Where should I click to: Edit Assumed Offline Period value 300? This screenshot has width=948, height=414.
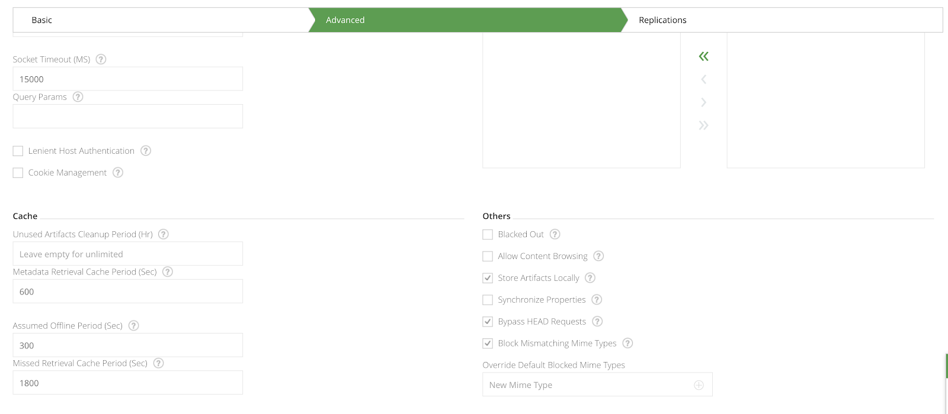[x=128, y=345]
